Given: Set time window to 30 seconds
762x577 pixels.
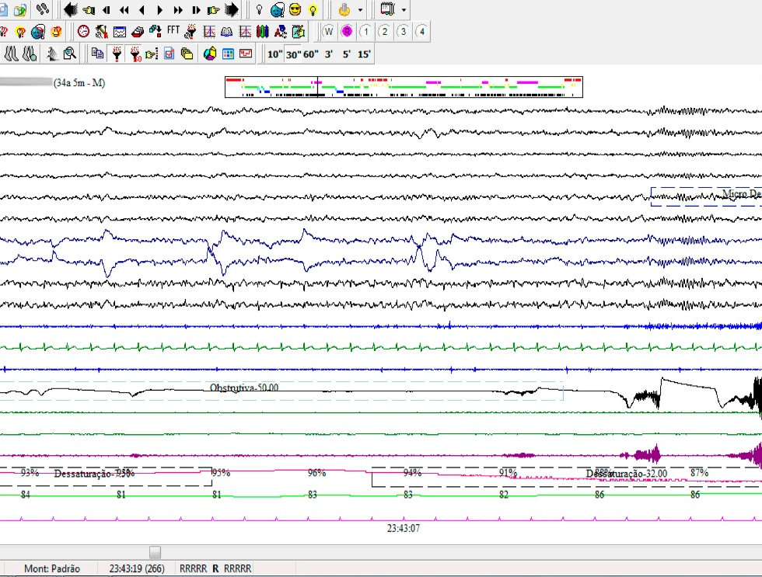Looking at the screenshot, I should 294,54.
